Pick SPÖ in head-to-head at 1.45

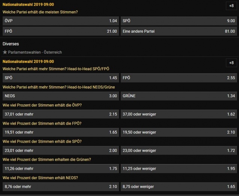[61, 78]
